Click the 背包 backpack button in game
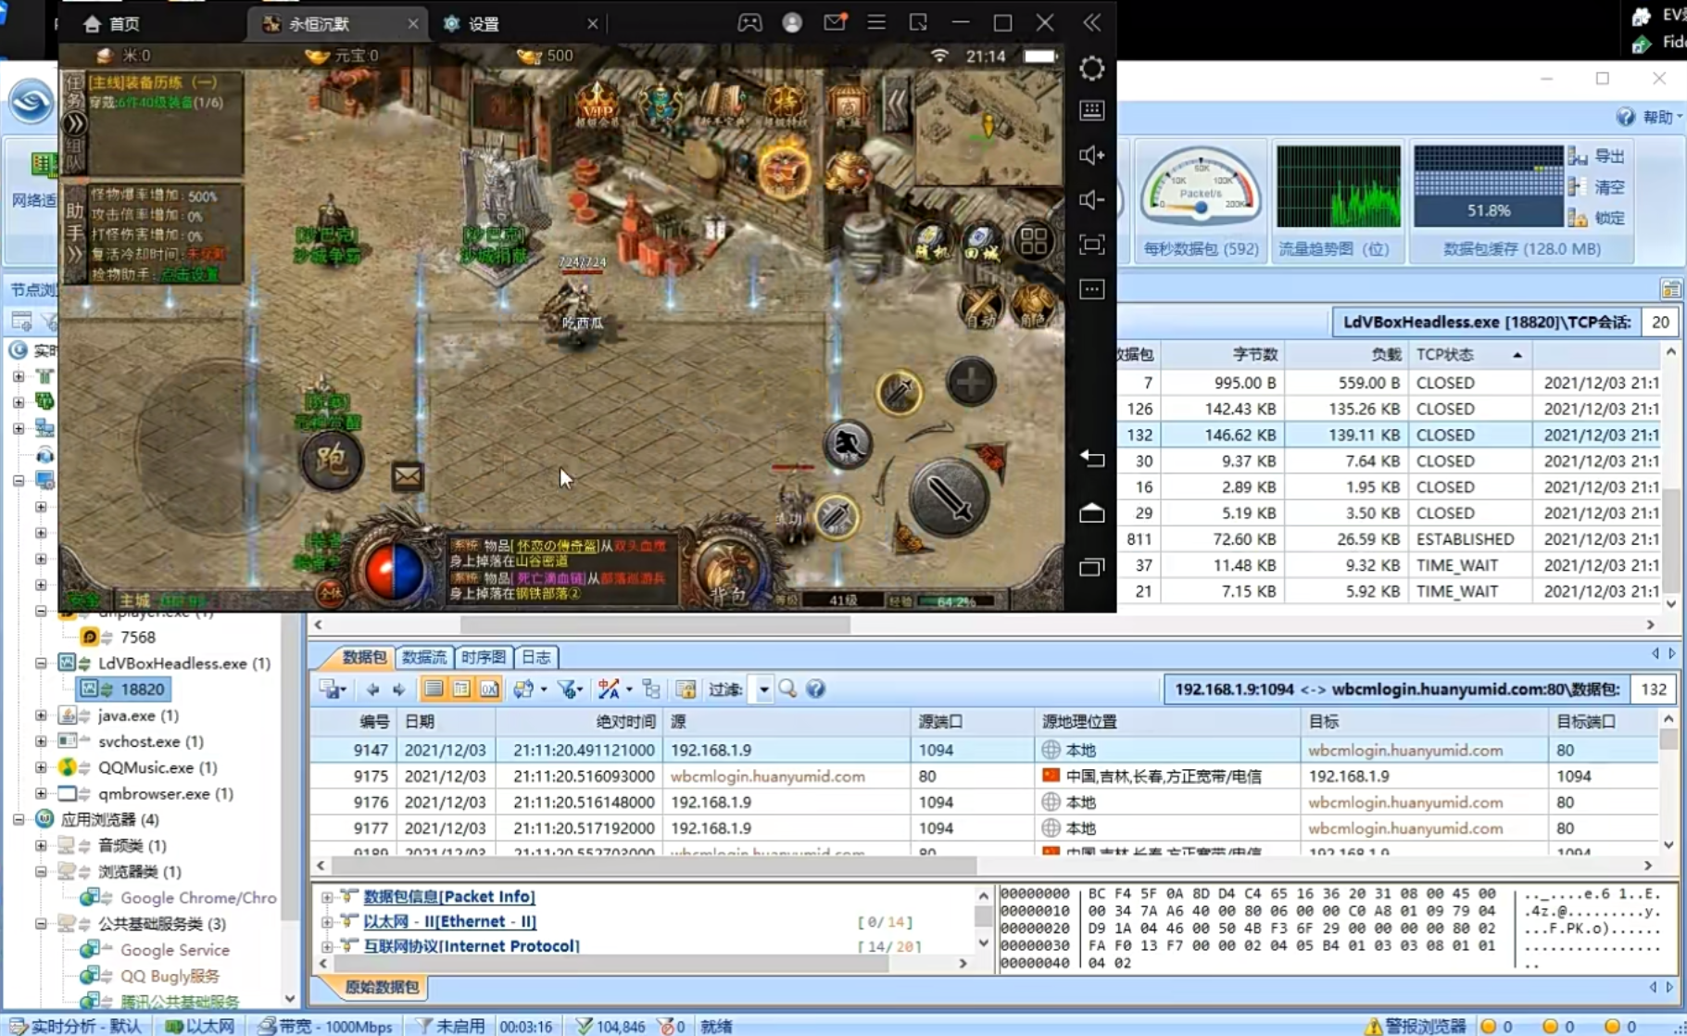 pyautogui.click(x=728, y=573)
